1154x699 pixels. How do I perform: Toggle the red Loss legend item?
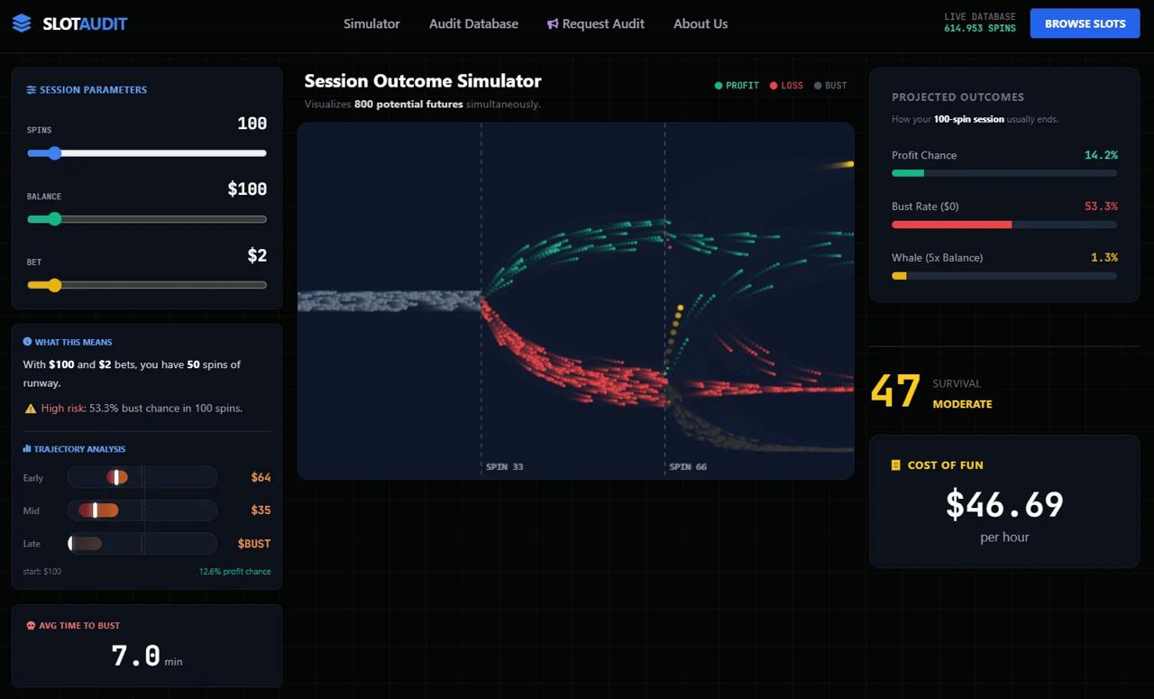786,86
